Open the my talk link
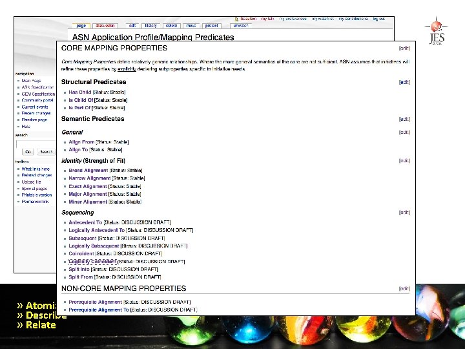 (267, 19)
